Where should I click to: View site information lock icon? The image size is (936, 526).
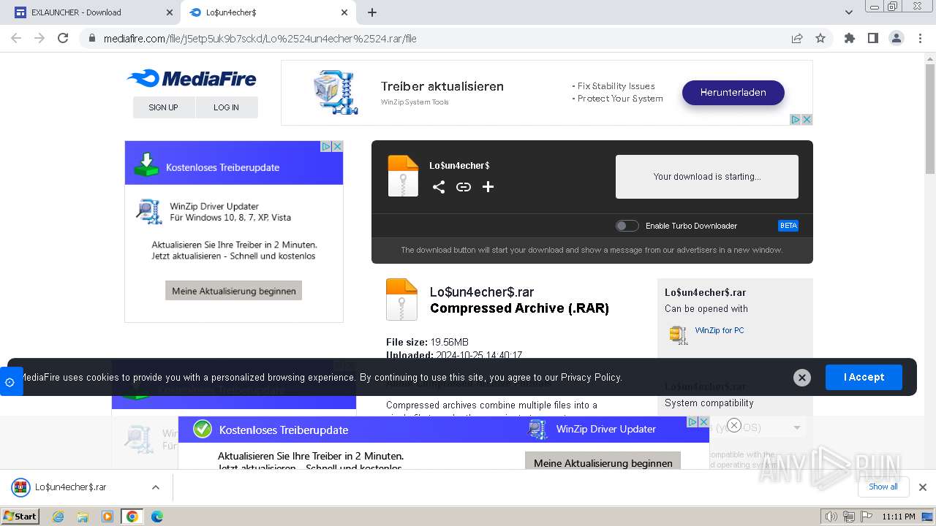[92, 39]
